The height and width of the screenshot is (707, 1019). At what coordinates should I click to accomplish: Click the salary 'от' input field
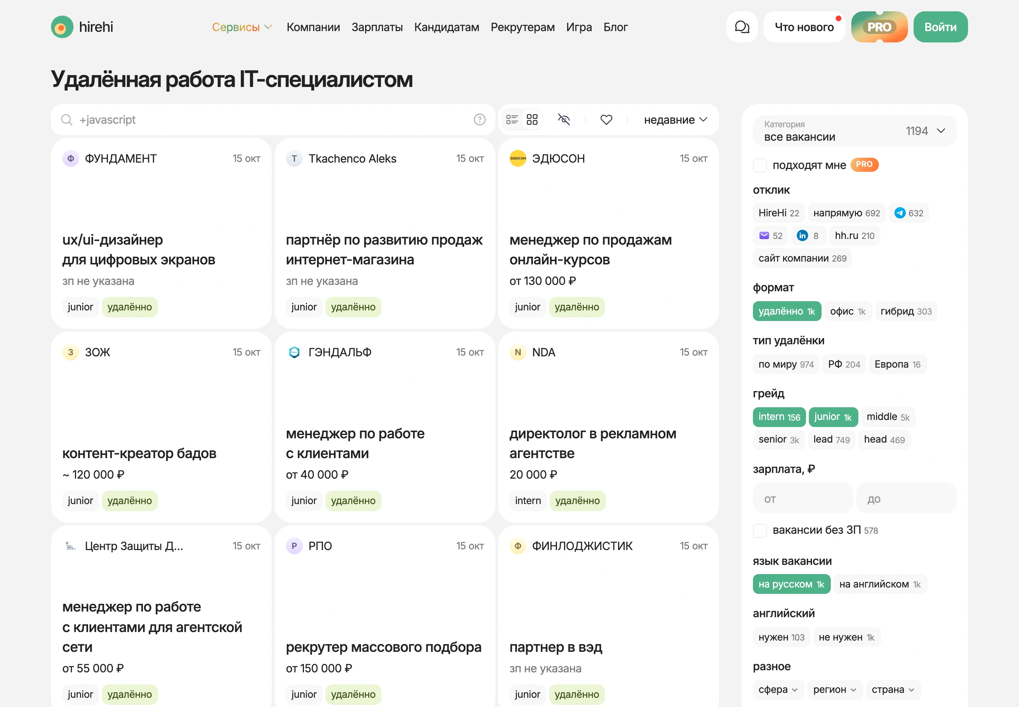tap(802, 498)
